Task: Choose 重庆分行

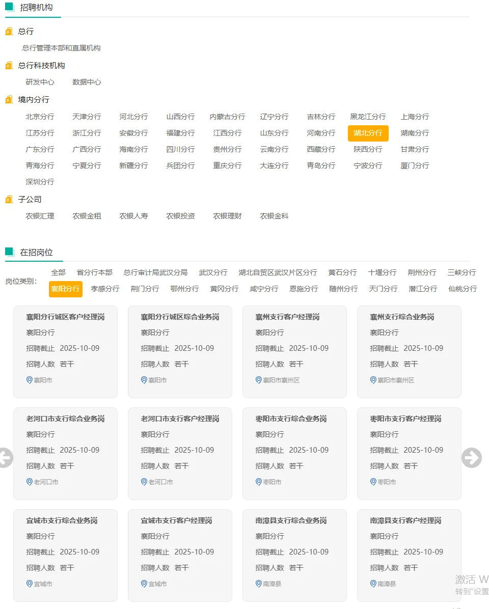Action: click(x=227, y=166)
